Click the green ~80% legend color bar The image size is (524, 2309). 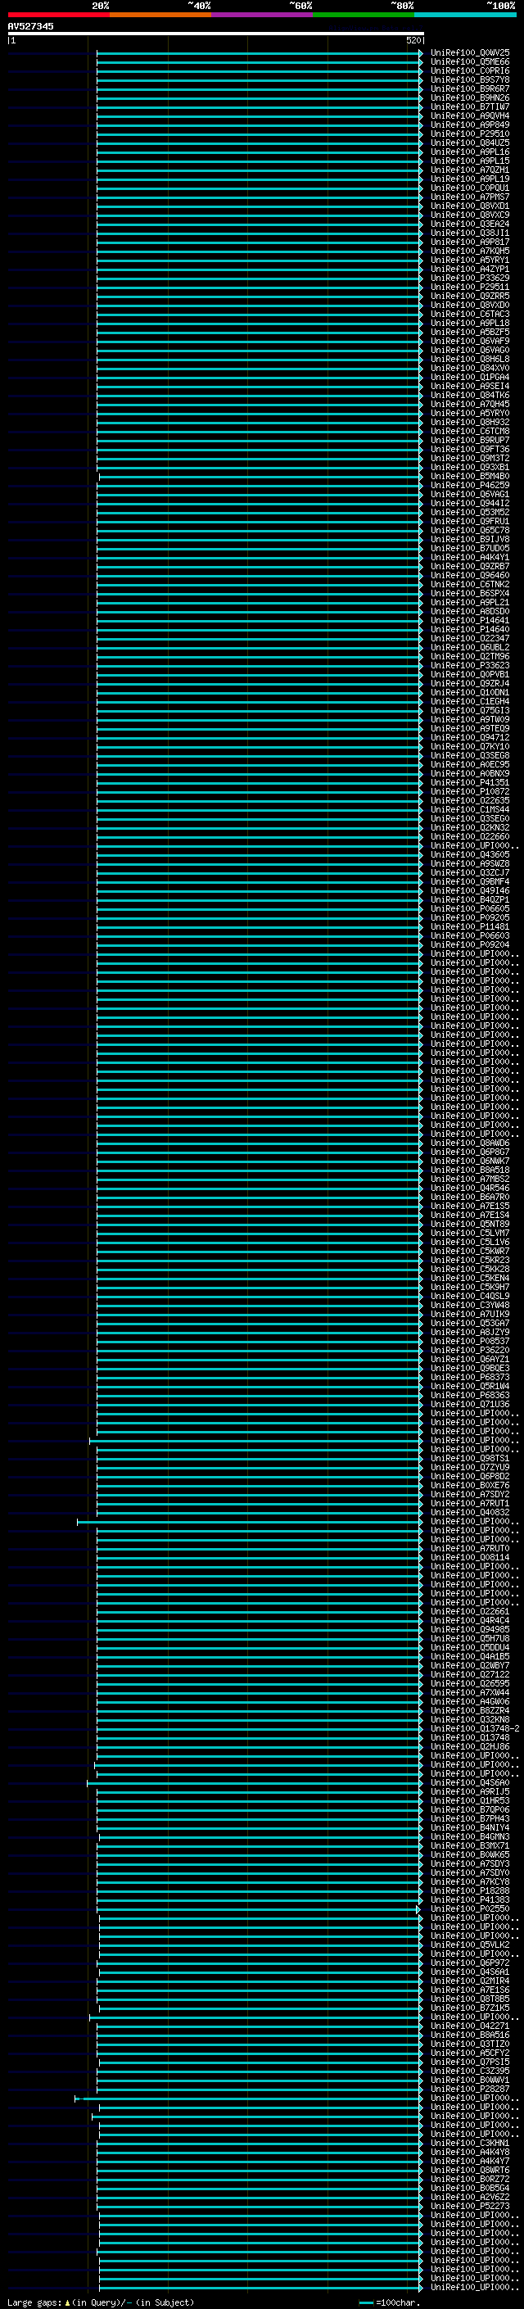364,15
